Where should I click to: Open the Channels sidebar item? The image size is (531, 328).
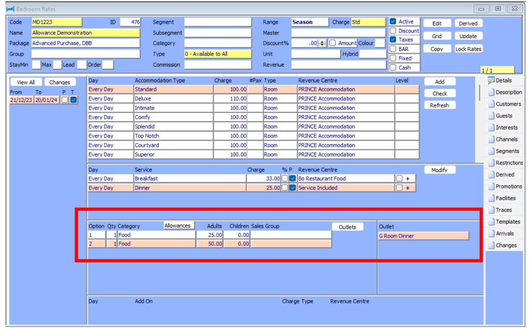click(503, 139)
